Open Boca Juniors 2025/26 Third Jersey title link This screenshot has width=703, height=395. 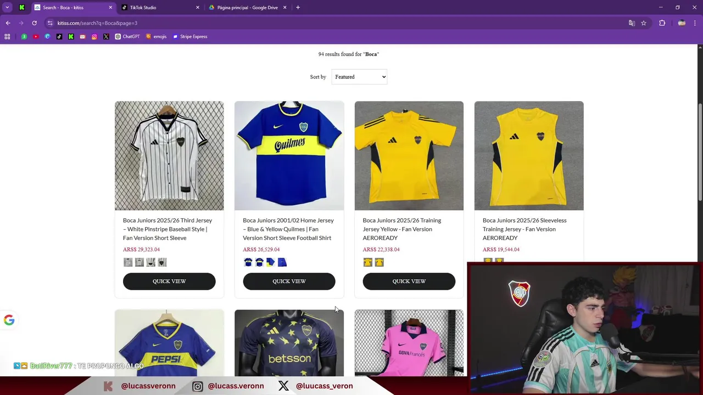168,229
